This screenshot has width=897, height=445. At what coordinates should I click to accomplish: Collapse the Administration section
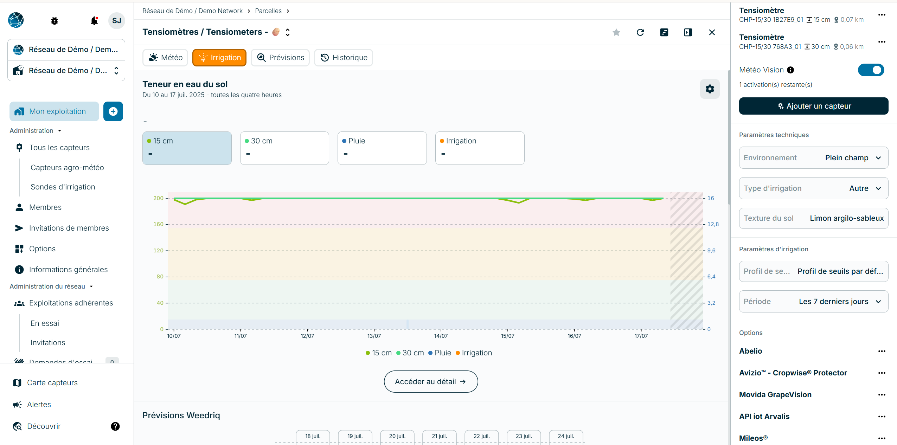click(x=36, y=131)
